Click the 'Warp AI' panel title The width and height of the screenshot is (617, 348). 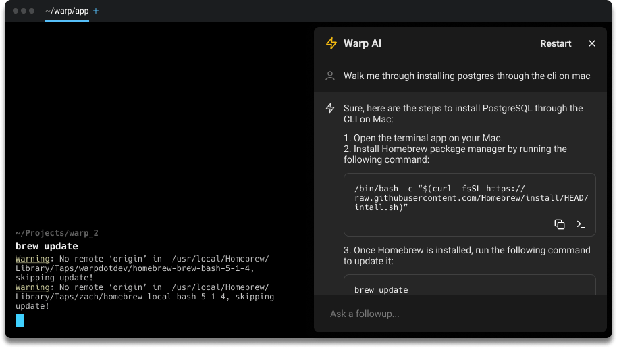tap(363, 43)
